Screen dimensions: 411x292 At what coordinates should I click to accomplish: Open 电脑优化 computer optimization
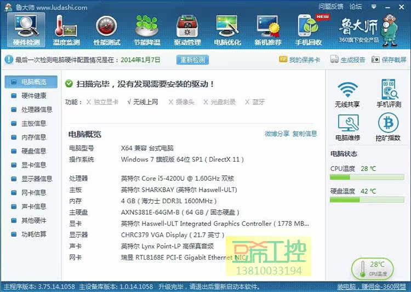coord(227,30)
